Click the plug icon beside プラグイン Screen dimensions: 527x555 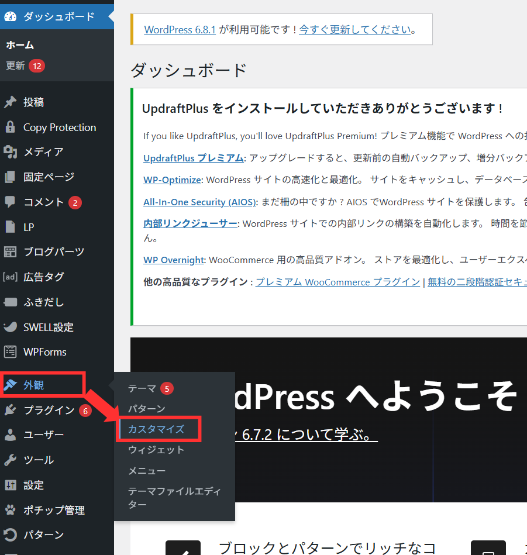pos(11,410)
